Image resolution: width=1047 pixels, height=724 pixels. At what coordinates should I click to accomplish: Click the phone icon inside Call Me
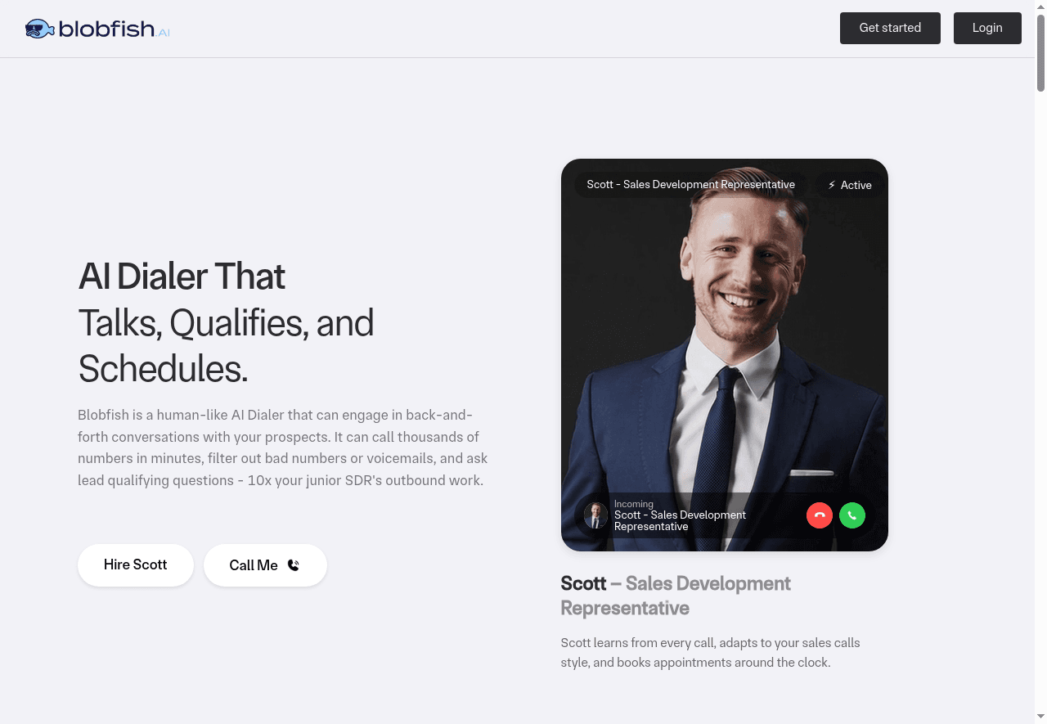(x=294, y=565)
